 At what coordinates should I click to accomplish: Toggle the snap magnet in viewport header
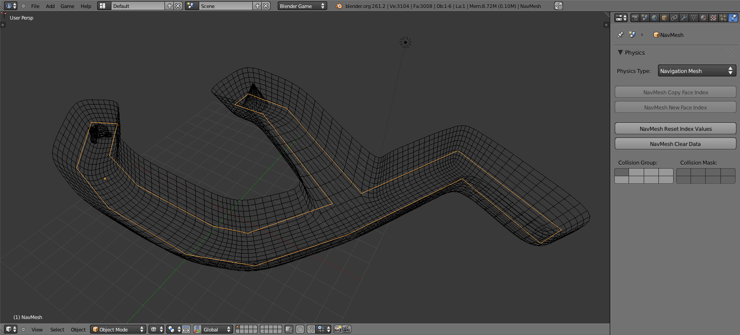coord(311,329)
